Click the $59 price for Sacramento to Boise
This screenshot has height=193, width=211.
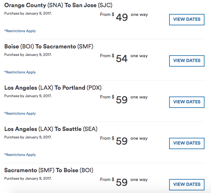tap(122, 182)
